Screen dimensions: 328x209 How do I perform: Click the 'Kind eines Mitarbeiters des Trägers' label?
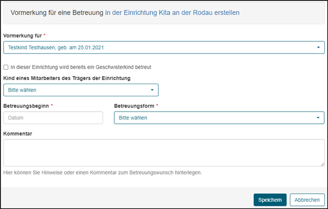pos(67,78)
